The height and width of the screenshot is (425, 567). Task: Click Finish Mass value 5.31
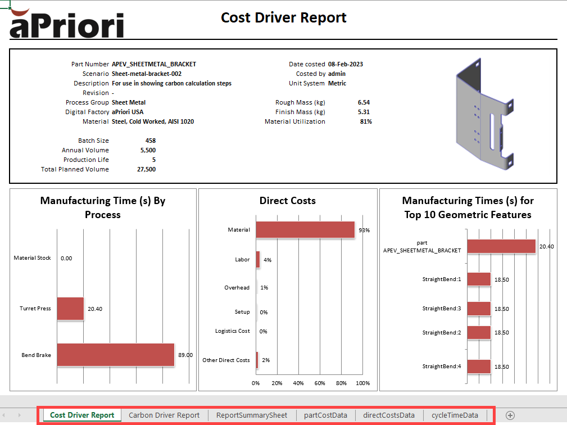364,112
